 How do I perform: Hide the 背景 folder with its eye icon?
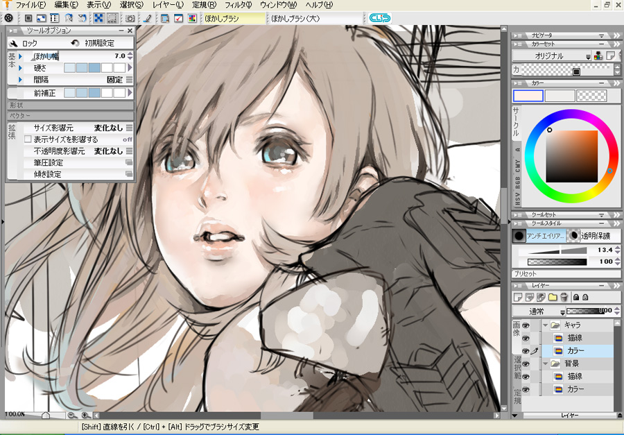[x=526, y=364]
